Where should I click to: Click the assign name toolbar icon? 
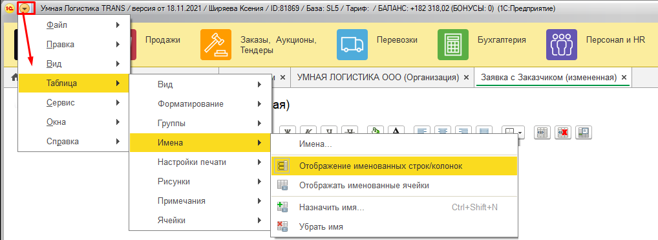[x=542, y=132]
